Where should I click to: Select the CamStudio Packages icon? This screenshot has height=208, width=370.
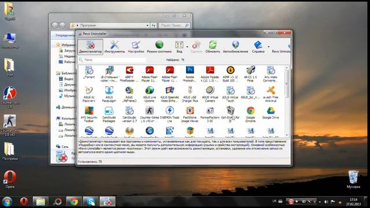109,110
